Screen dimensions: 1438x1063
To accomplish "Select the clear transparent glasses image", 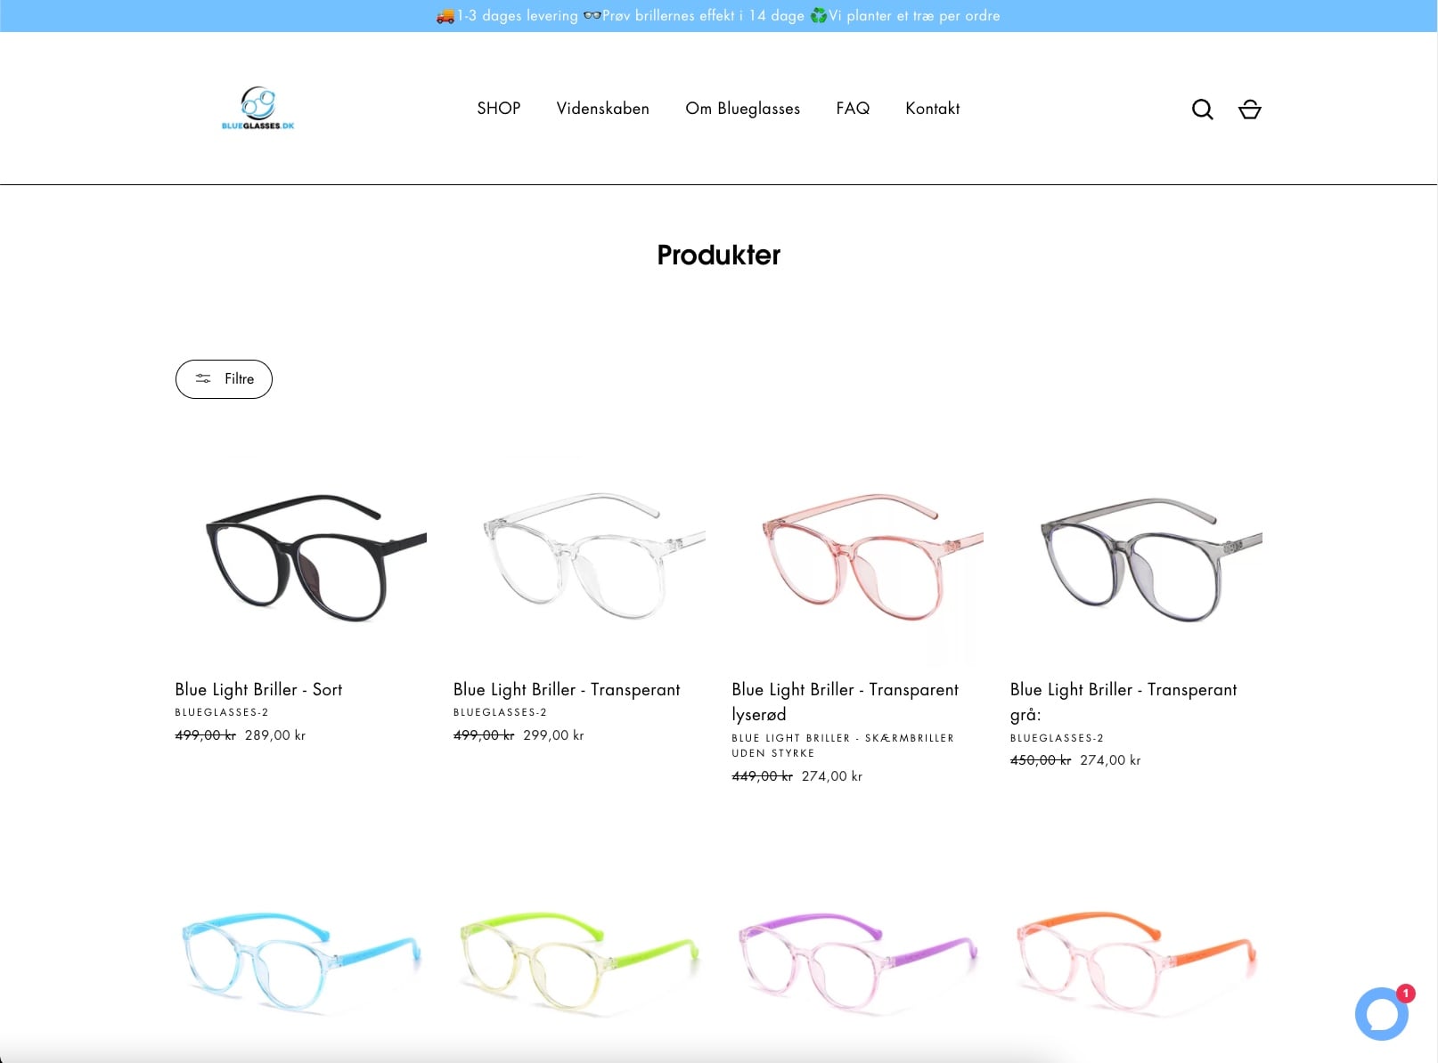I will [579, 556].
